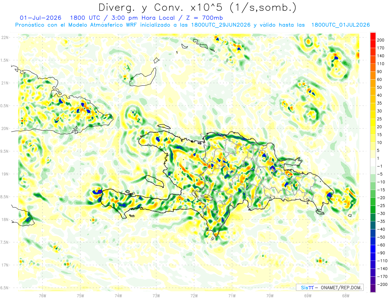Click the 21N latitude label
This screenshot has height=300, width=388.
click(5, 83)
